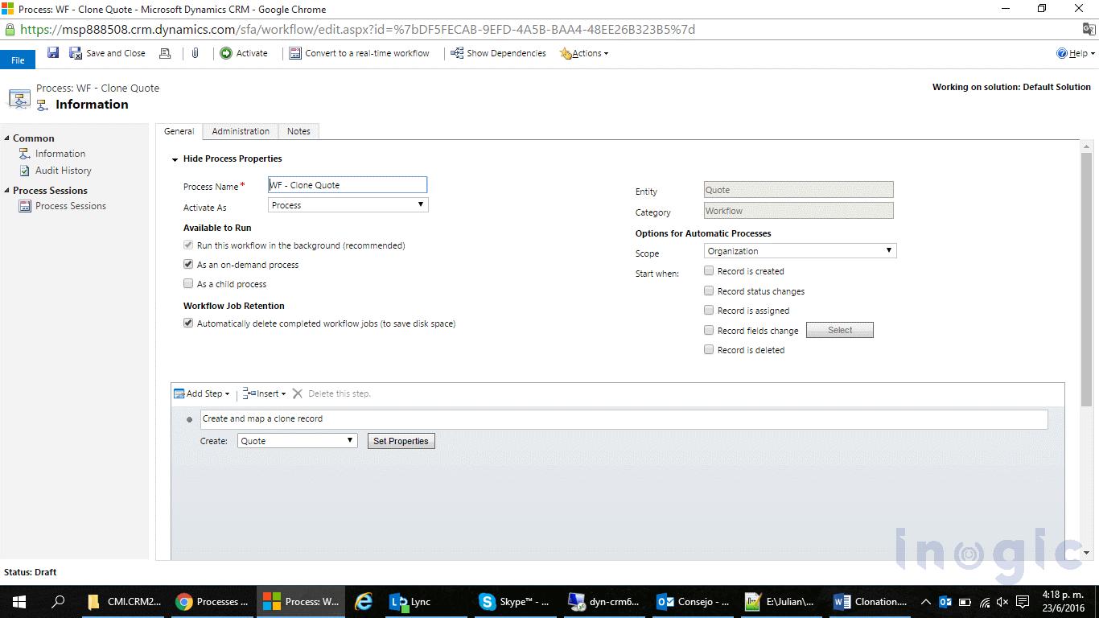The image size is (1099, 618).
Task: Open the Create entity dropdown showing Quote
Action: (297, 441)
